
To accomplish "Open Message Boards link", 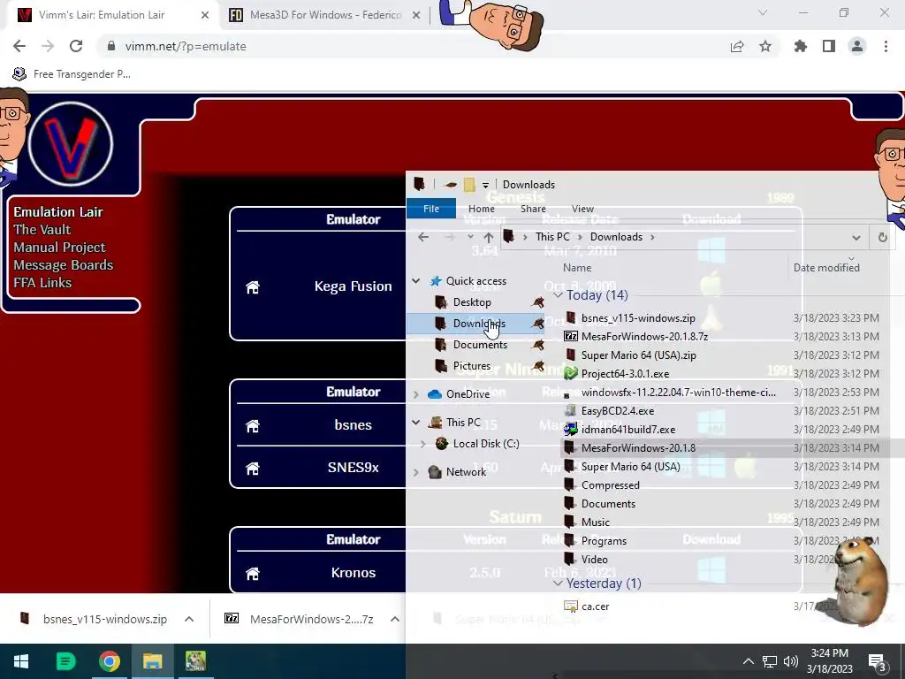I will coord(64,265).
